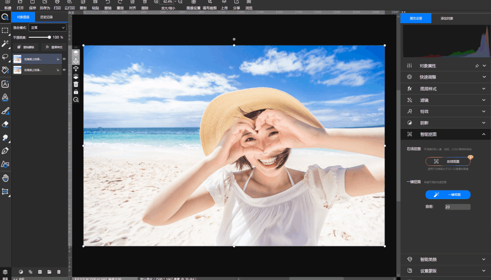Select the pen path tool
The height and width of the screenshot is (280, 491).
click(x=5, y=151)
